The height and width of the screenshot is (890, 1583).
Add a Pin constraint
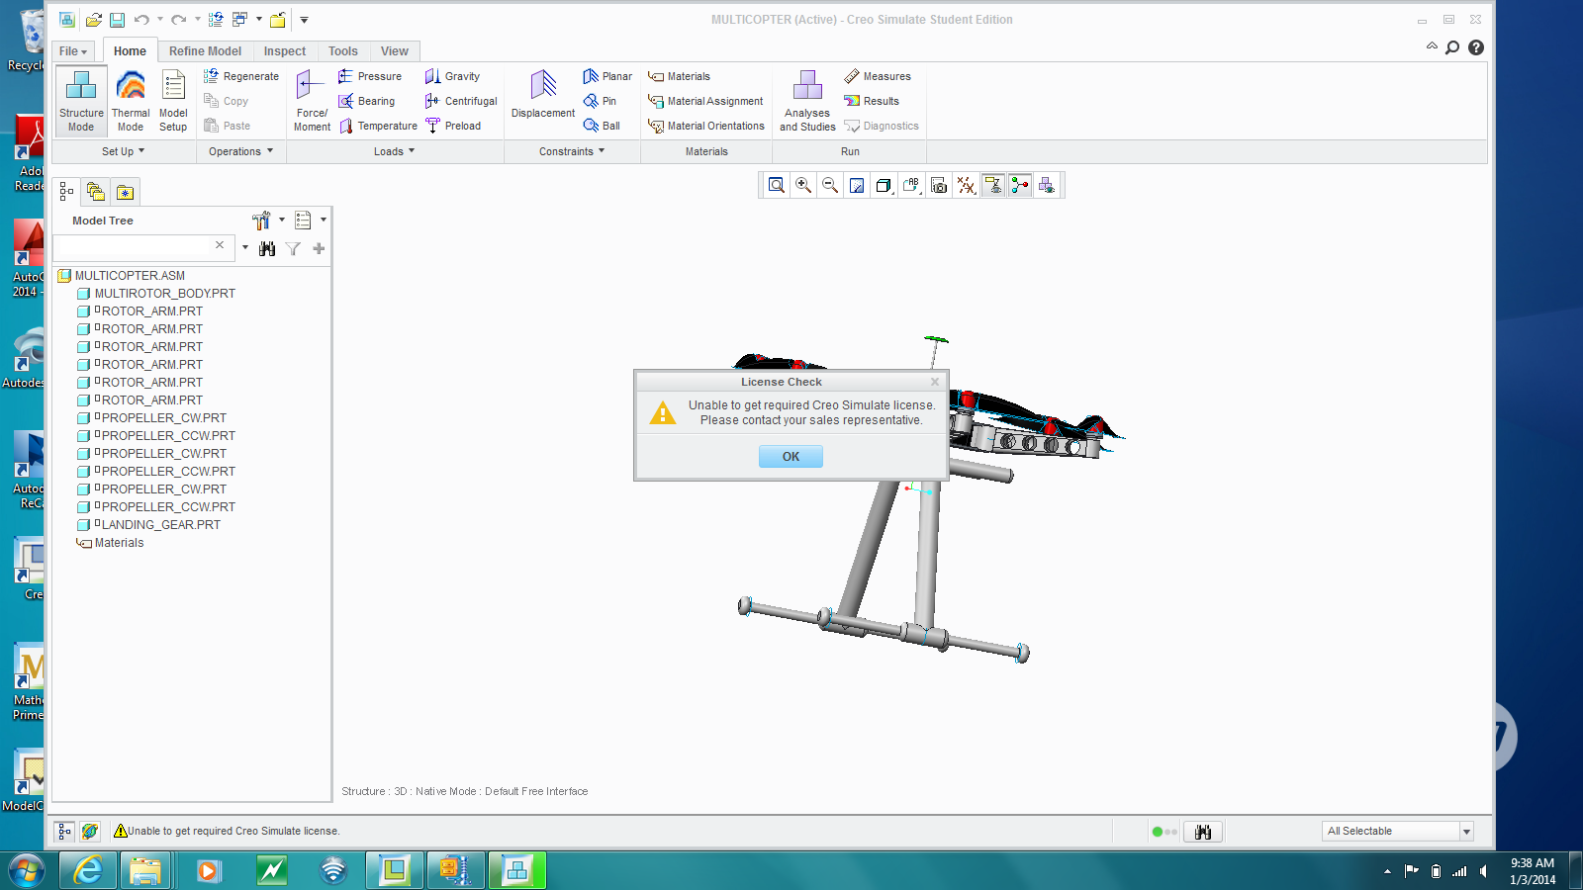(600, 101)
